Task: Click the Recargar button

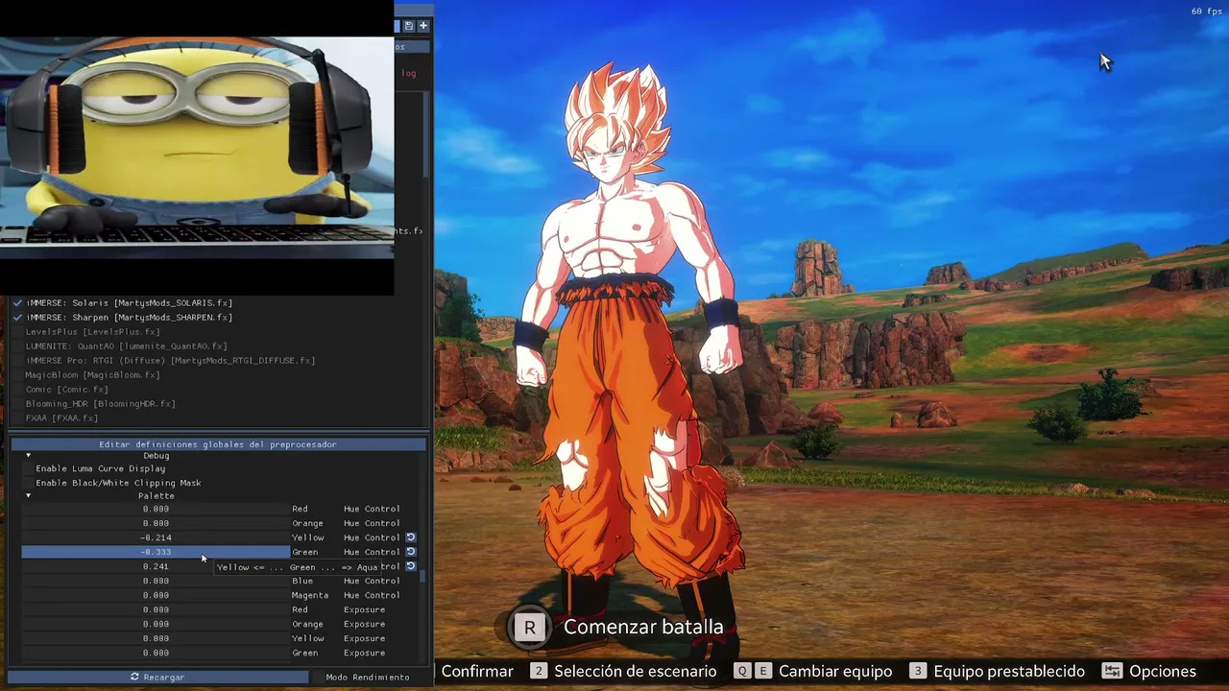Action: click(157, 677)
